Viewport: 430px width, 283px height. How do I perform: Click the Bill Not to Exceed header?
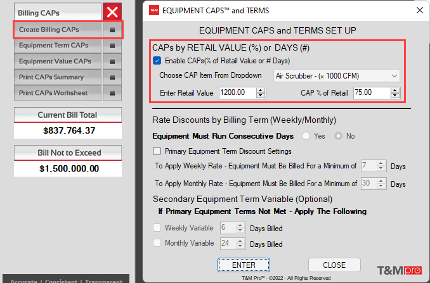(68, 153)
